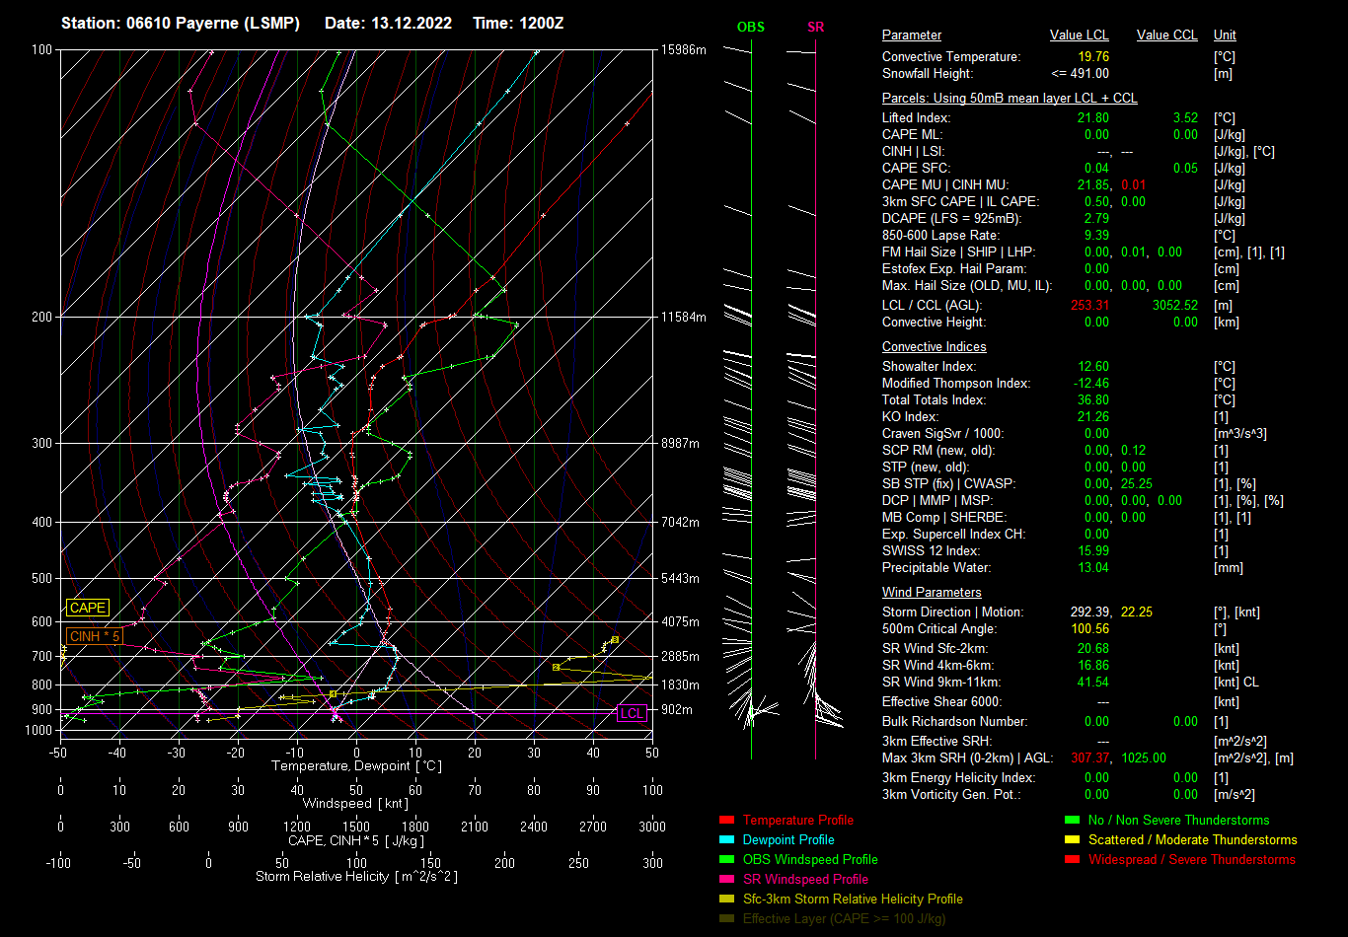Click the pink SR wind column header
Viewport: 1348px width, 937px height.
[815, 28]
